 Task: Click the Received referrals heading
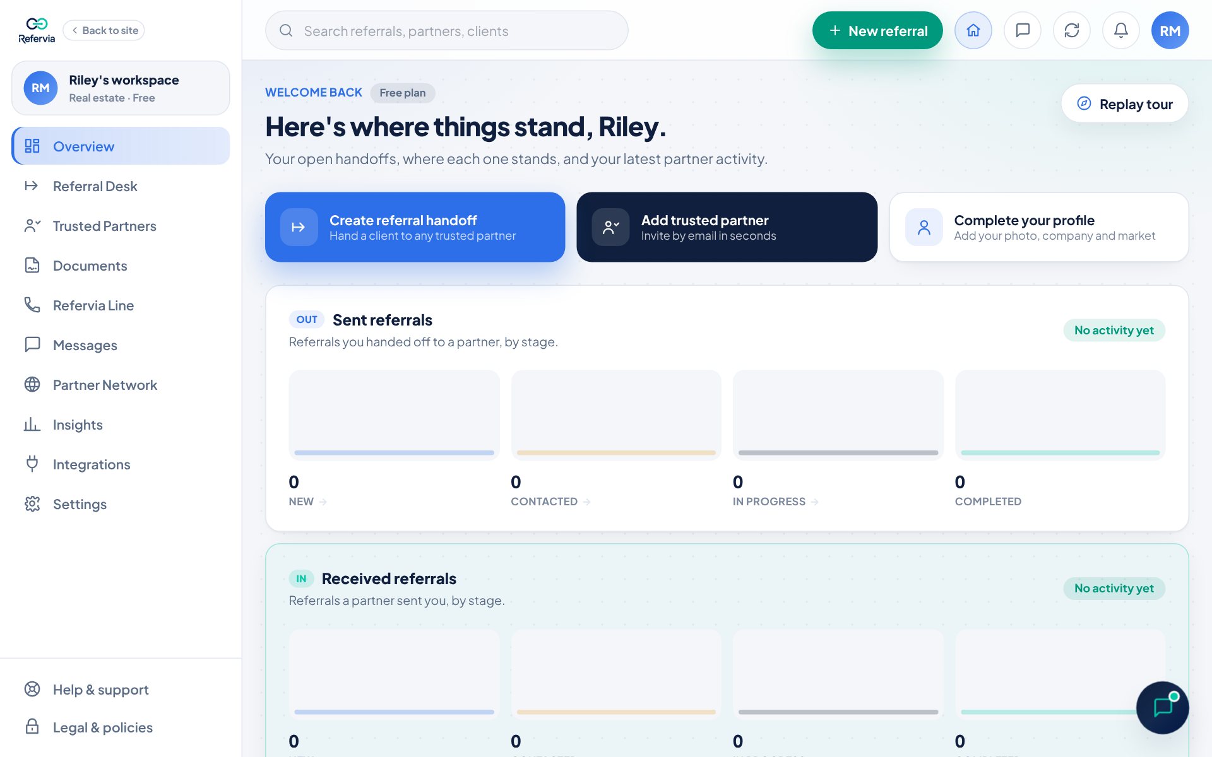coord(388,578)
